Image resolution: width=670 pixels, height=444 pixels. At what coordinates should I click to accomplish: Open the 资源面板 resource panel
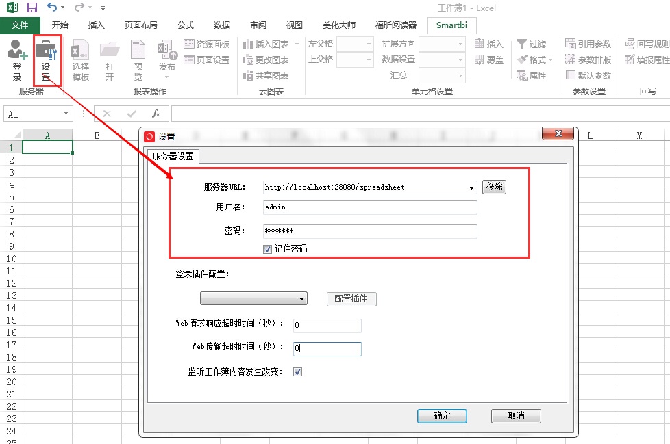point(207,44)
